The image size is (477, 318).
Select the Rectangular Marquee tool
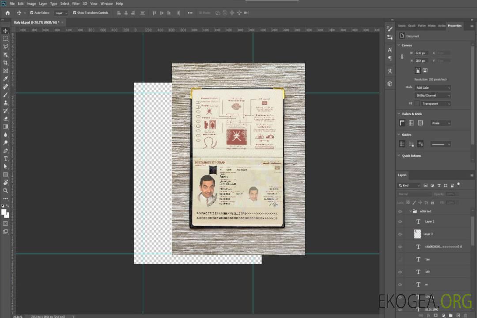6,39
